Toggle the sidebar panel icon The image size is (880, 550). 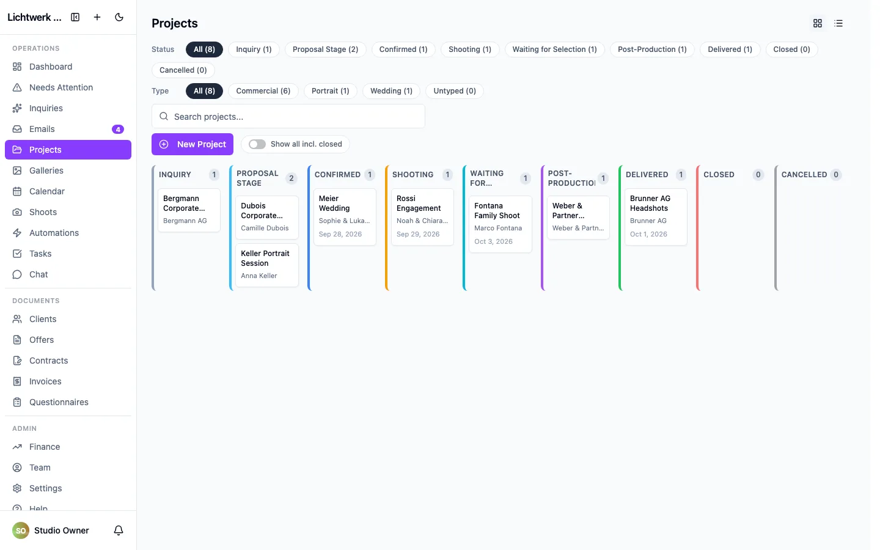pos(75,17)
